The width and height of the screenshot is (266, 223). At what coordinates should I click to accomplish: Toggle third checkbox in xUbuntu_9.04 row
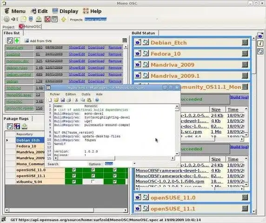(x=115, y=182)
